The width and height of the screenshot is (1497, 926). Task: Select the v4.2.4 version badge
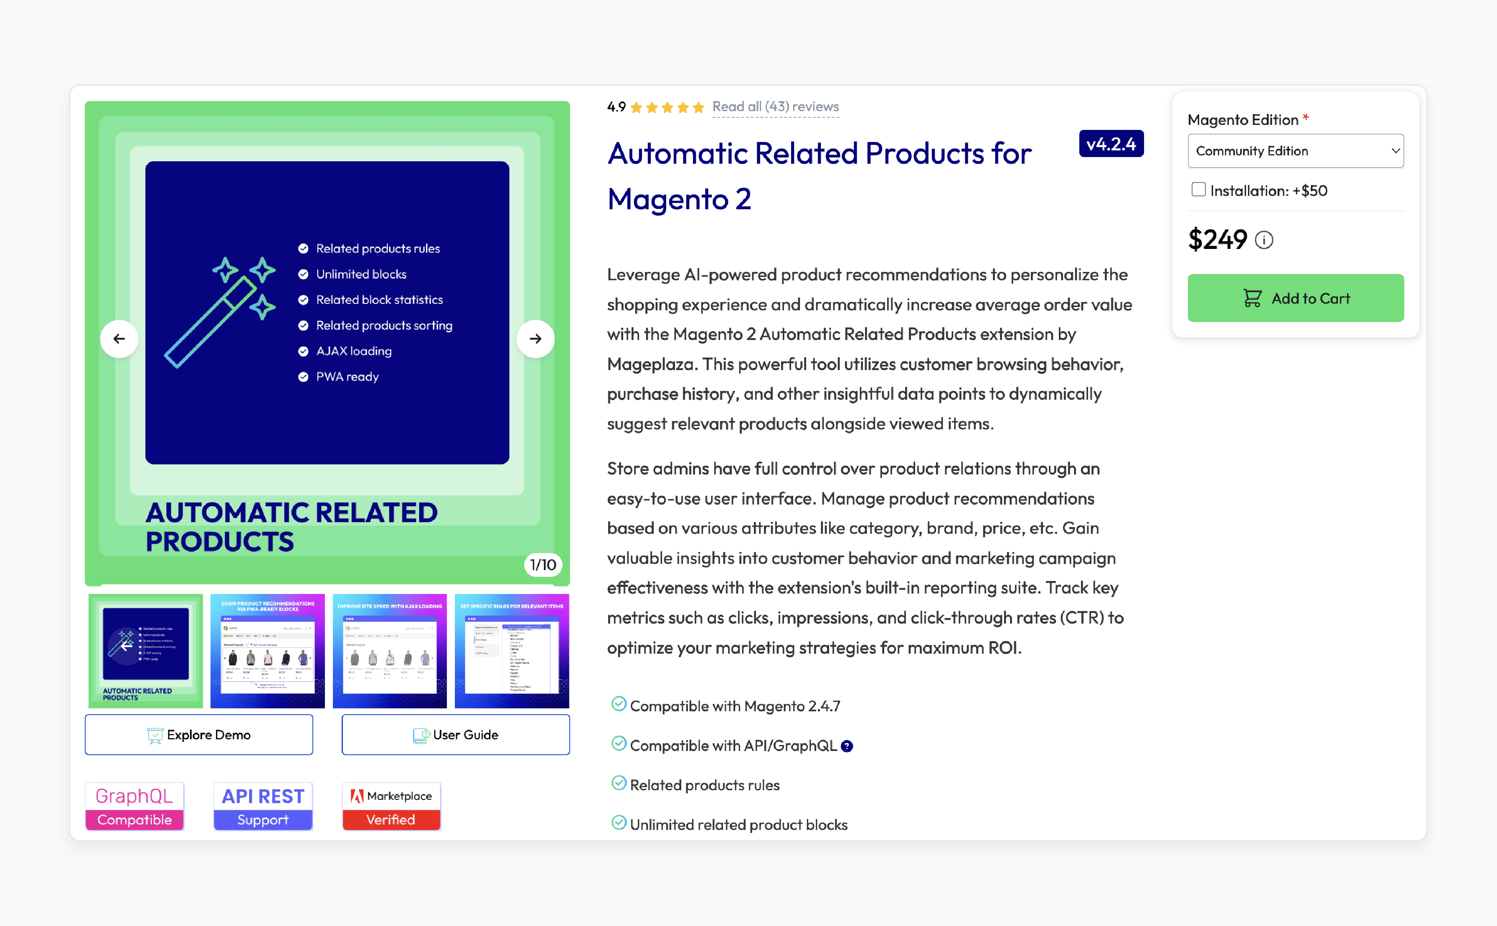tap(1111, 144)
